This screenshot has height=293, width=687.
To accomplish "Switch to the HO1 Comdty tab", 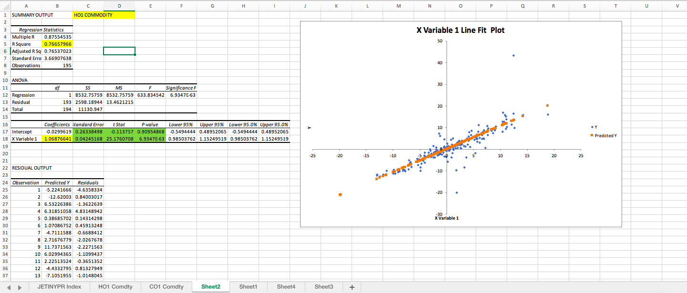I will [x=115, y=286].
